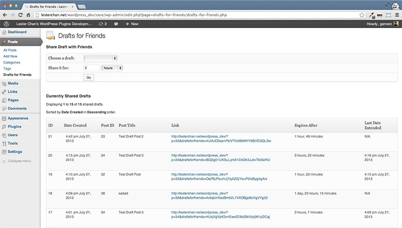The height and width of the screenshot is (228, 402).
Task: Open shared link for draft ID 20
Action: coord(221,158)
